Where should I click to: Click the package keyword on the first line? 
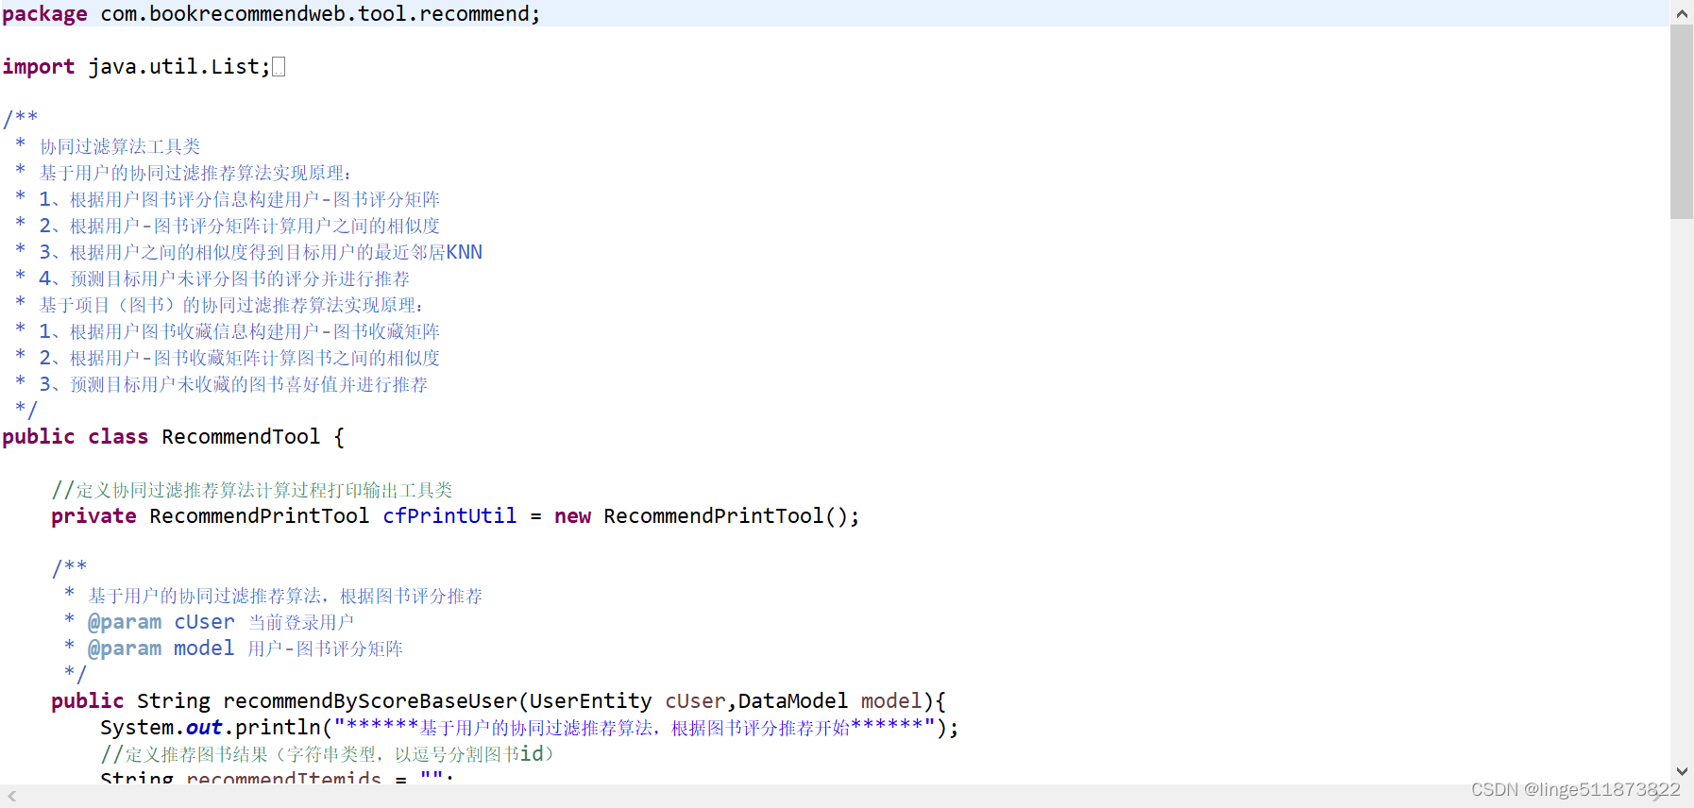44,14
